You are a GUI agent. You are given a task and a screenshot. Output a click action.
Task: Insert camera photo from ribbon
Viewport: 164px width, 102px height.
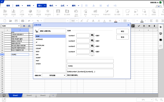(76, 13)
